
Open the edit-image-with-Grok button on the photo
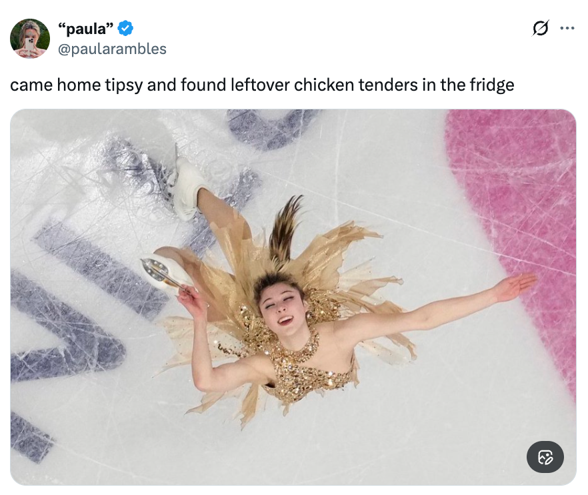(545, 457)
